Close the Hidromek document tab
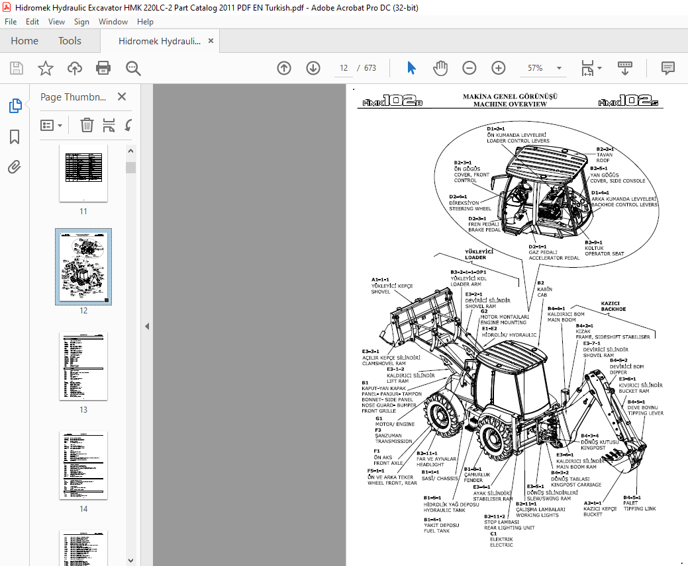The image size is (688, 566). [x=211, y=41]
